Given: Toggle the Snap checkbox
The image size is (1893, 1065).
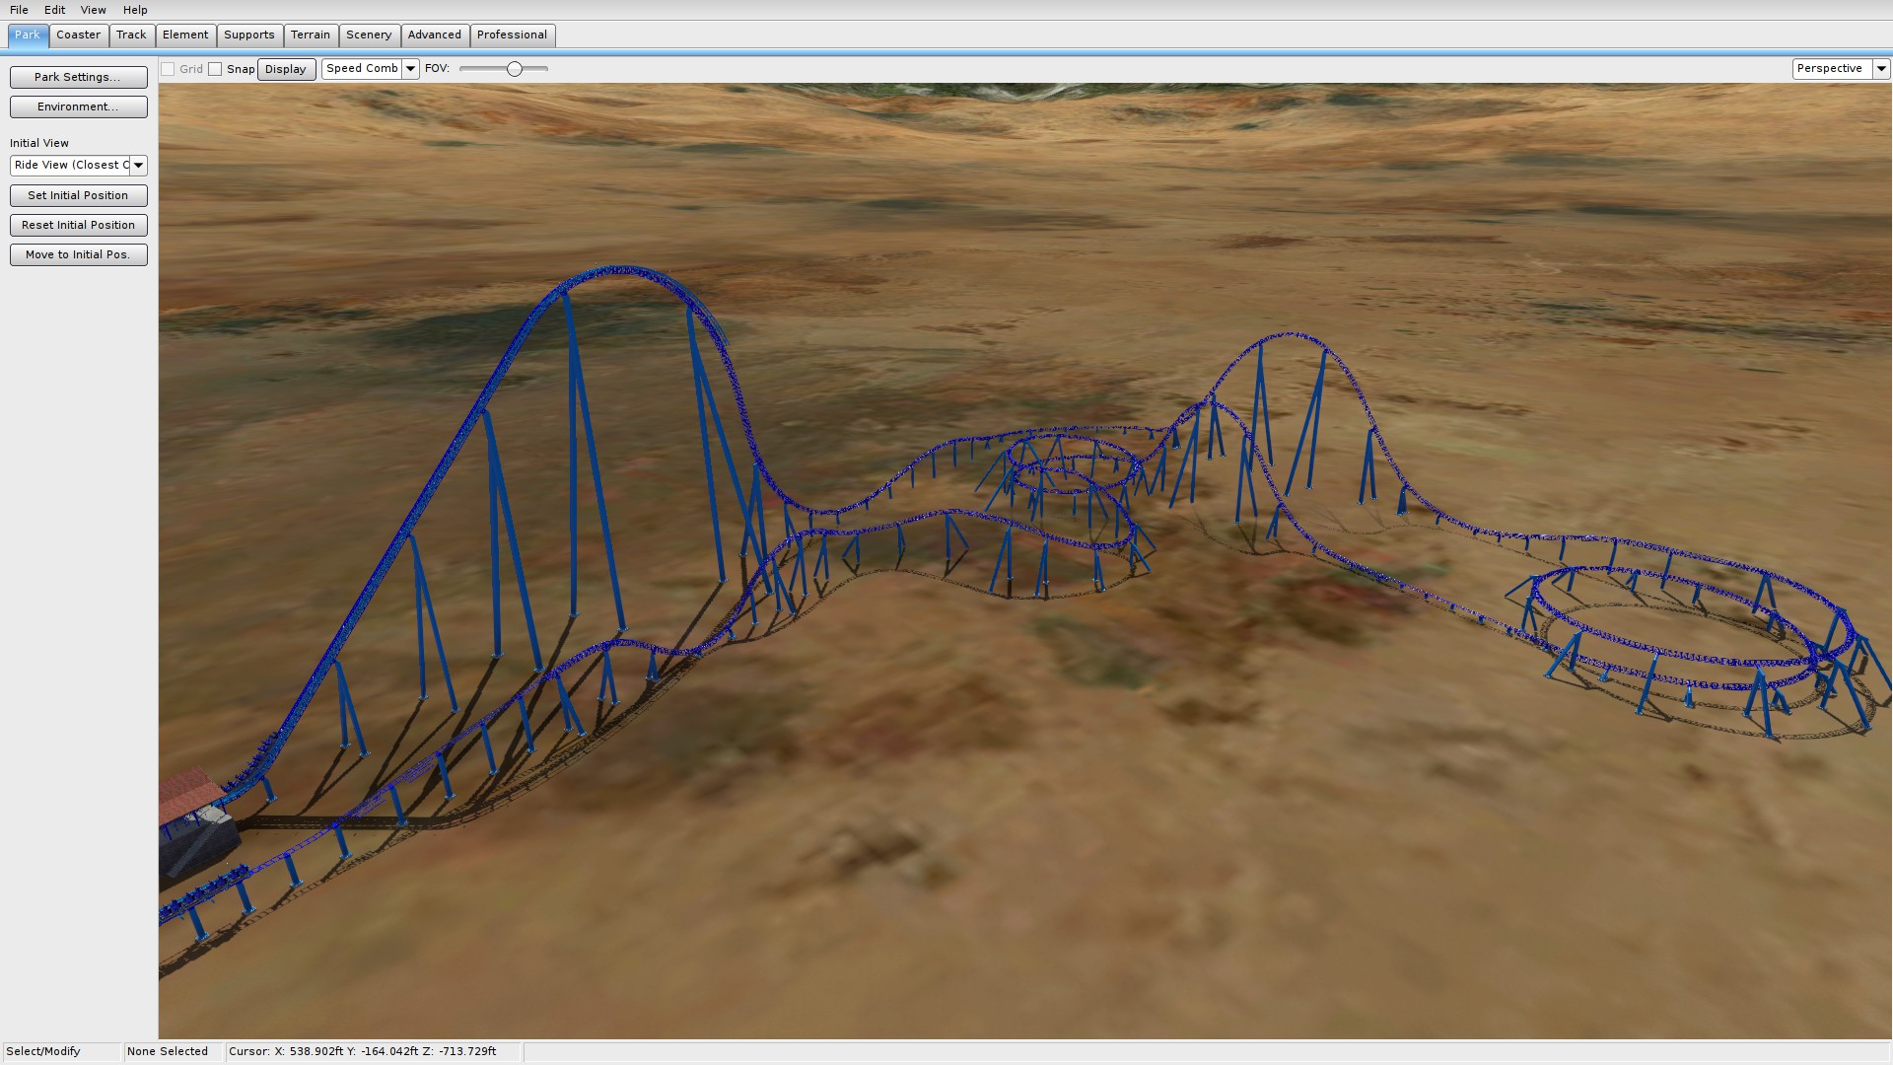Looking at the screenshot, I should point(215,69).
